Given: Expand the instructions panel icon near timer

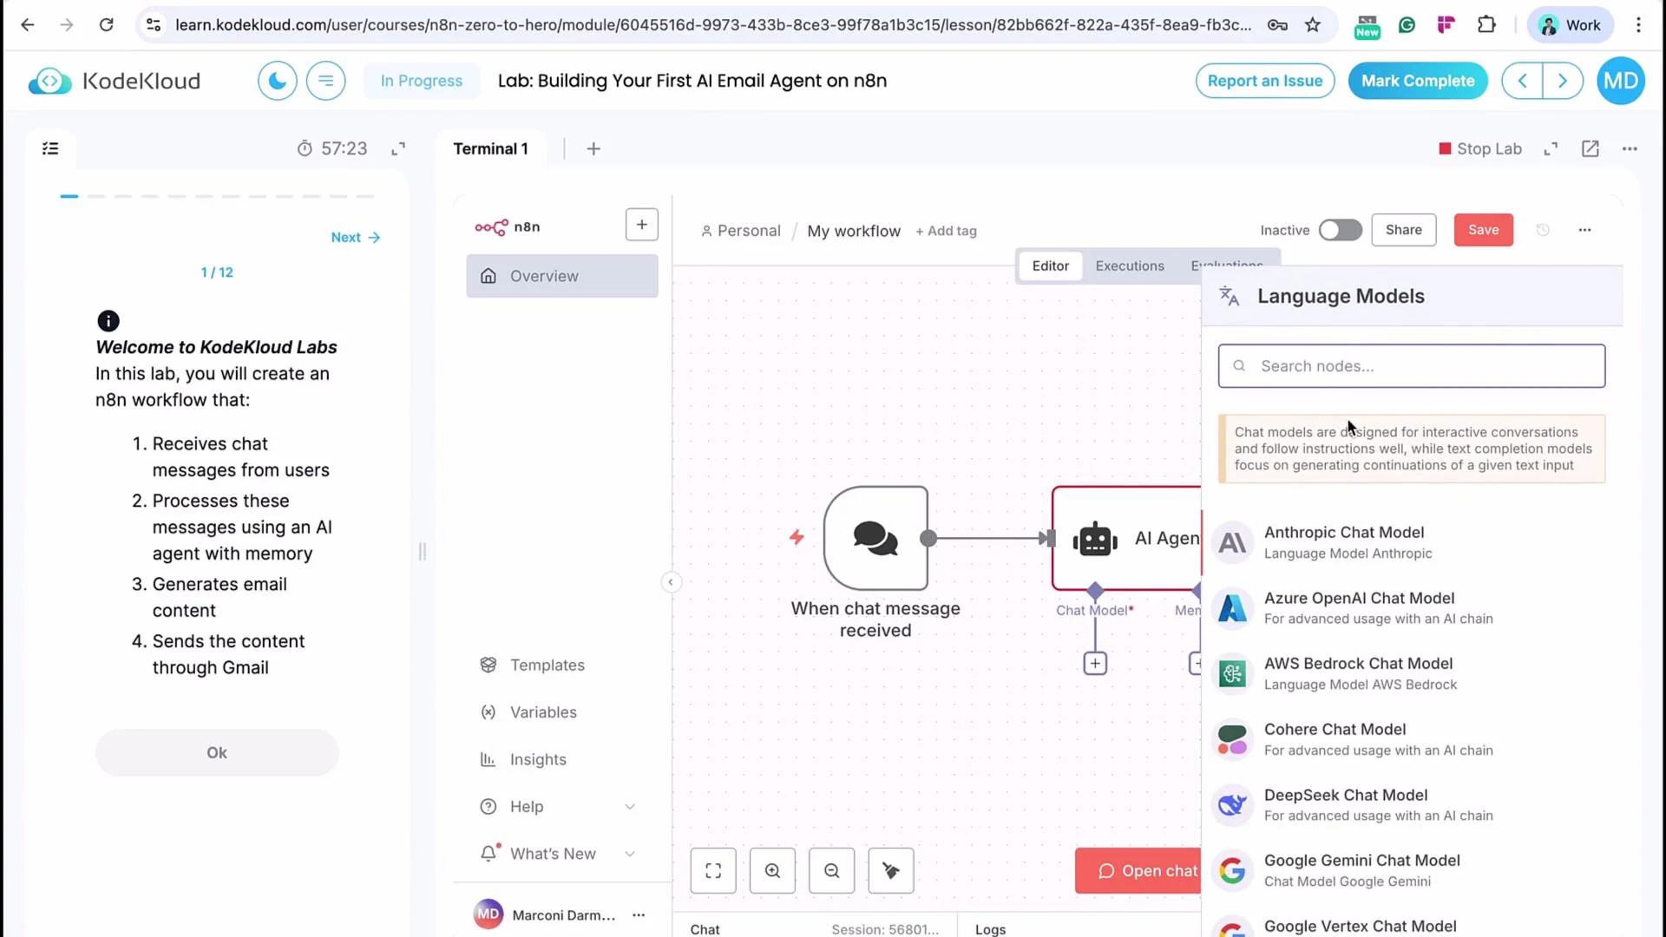Looking at the screenshot, I should point(398,149).
